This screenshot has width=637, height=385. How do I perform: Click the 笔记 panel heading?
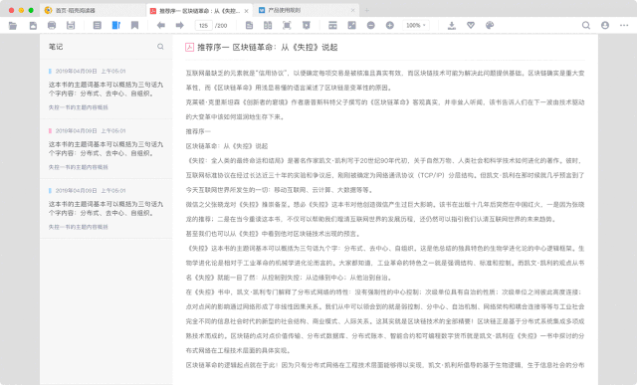(56, 47)
